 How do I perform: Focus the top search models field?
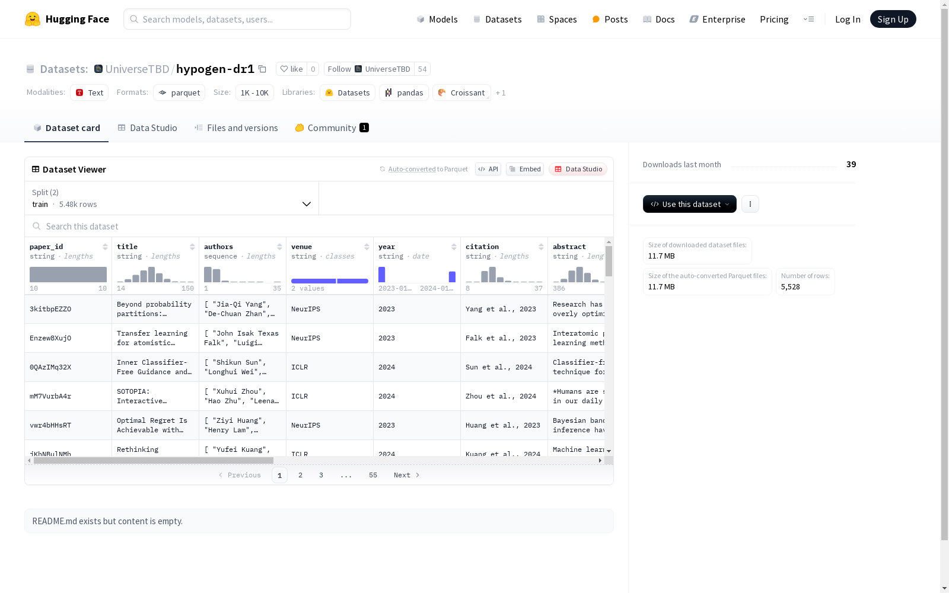point(237,19)
